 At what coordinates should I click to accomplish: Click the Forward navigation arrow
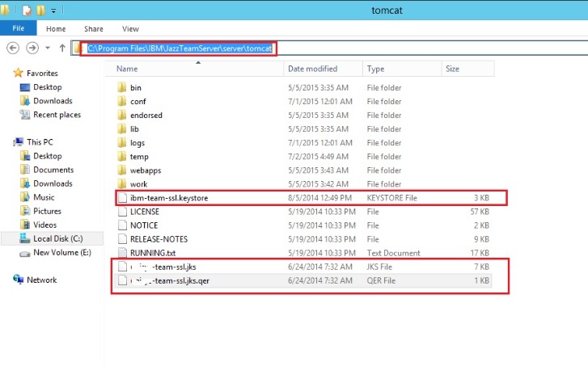pyautogui.click(x=34, y=48)
